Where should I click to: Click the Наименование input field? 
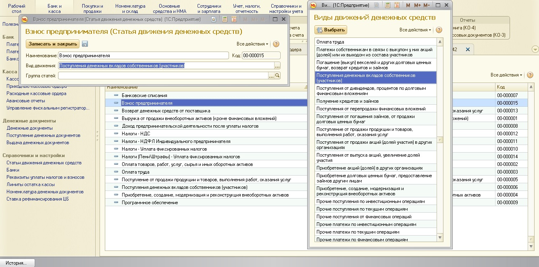(x=144, y=56)
